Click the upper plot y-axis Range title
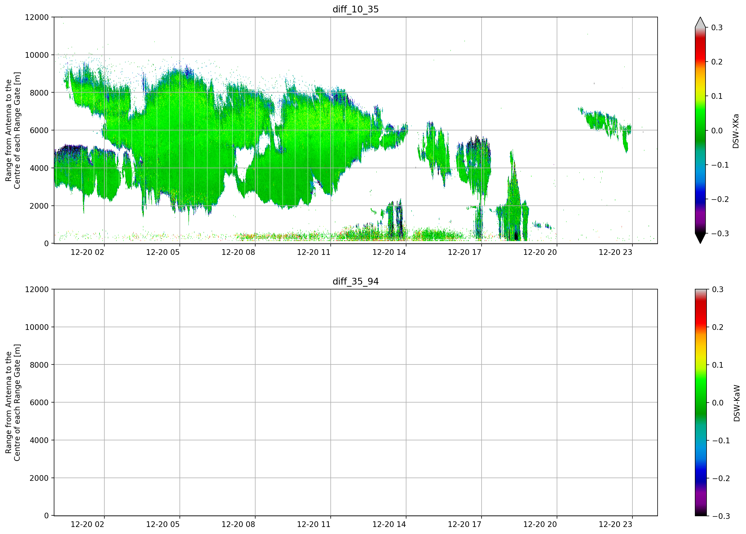This screenshot has width=746, height=534. click(13, 130)
